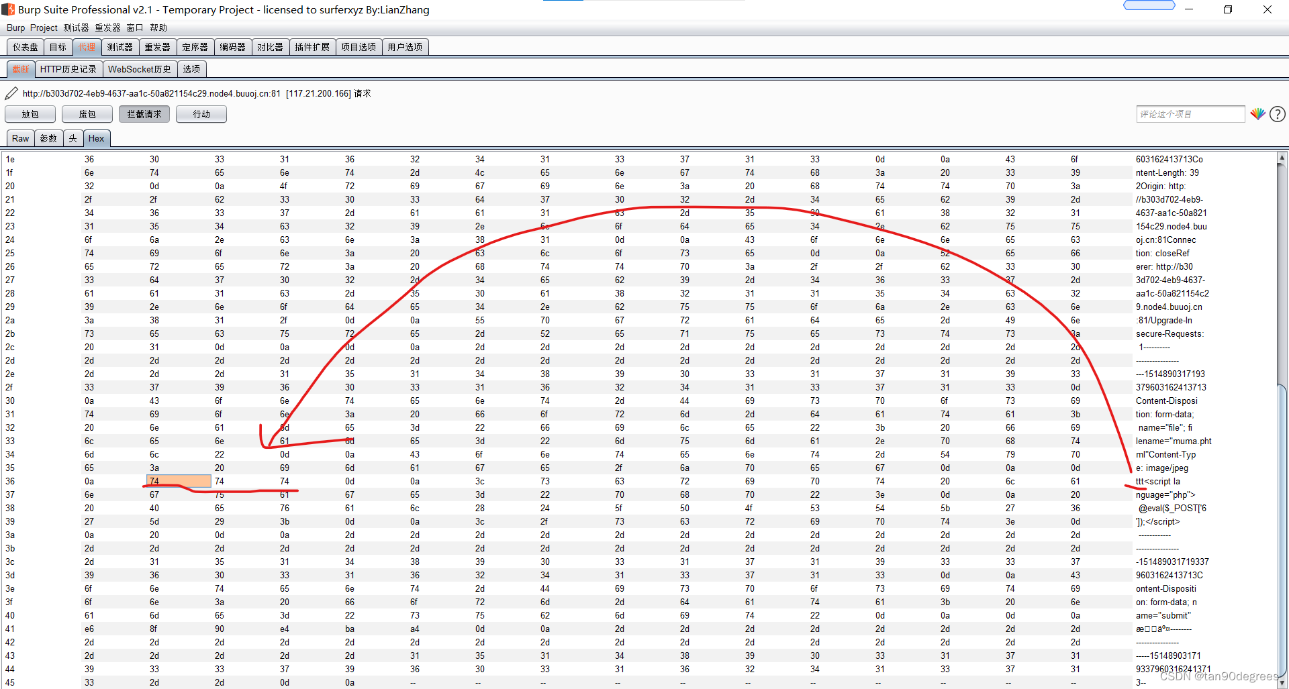Select the 截断 intercept sub-tab

(21, 69)
